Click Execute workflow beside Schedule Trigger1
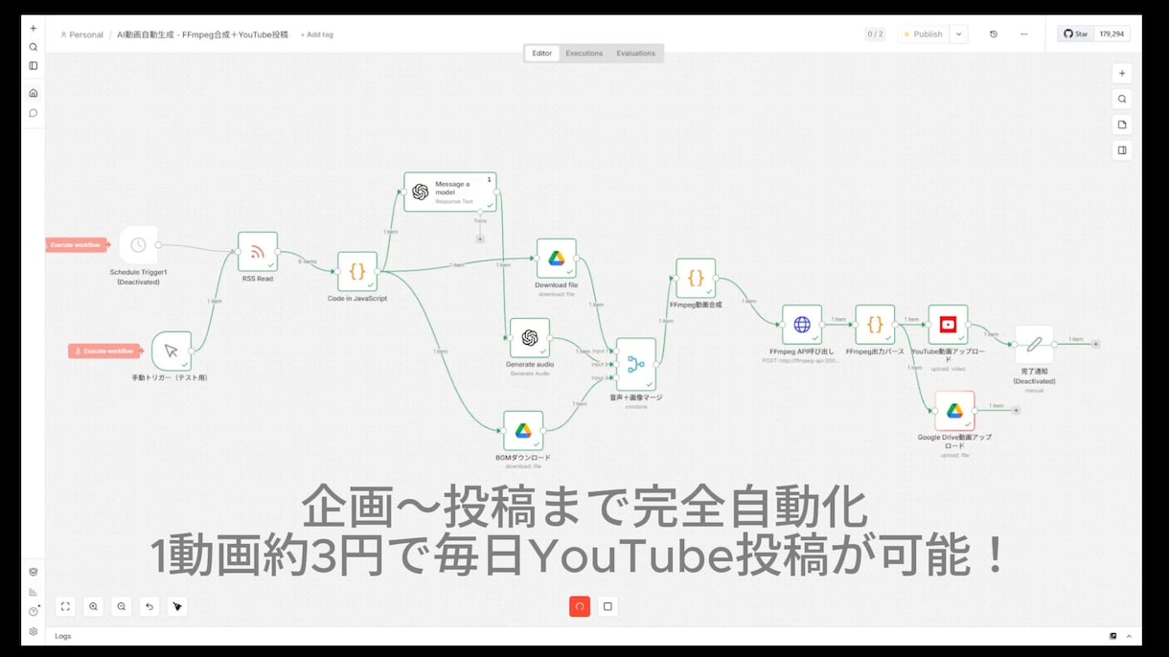Image resolution: width=1169 pixels, height=657 pixels. pos(76,245)
